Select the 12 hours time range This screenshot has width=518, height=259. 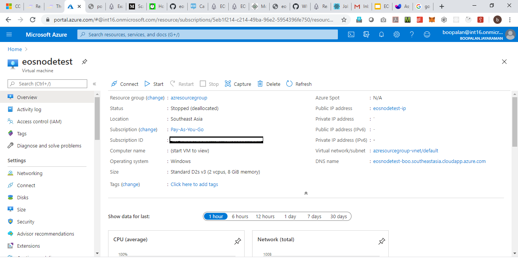tap(265, 216)
